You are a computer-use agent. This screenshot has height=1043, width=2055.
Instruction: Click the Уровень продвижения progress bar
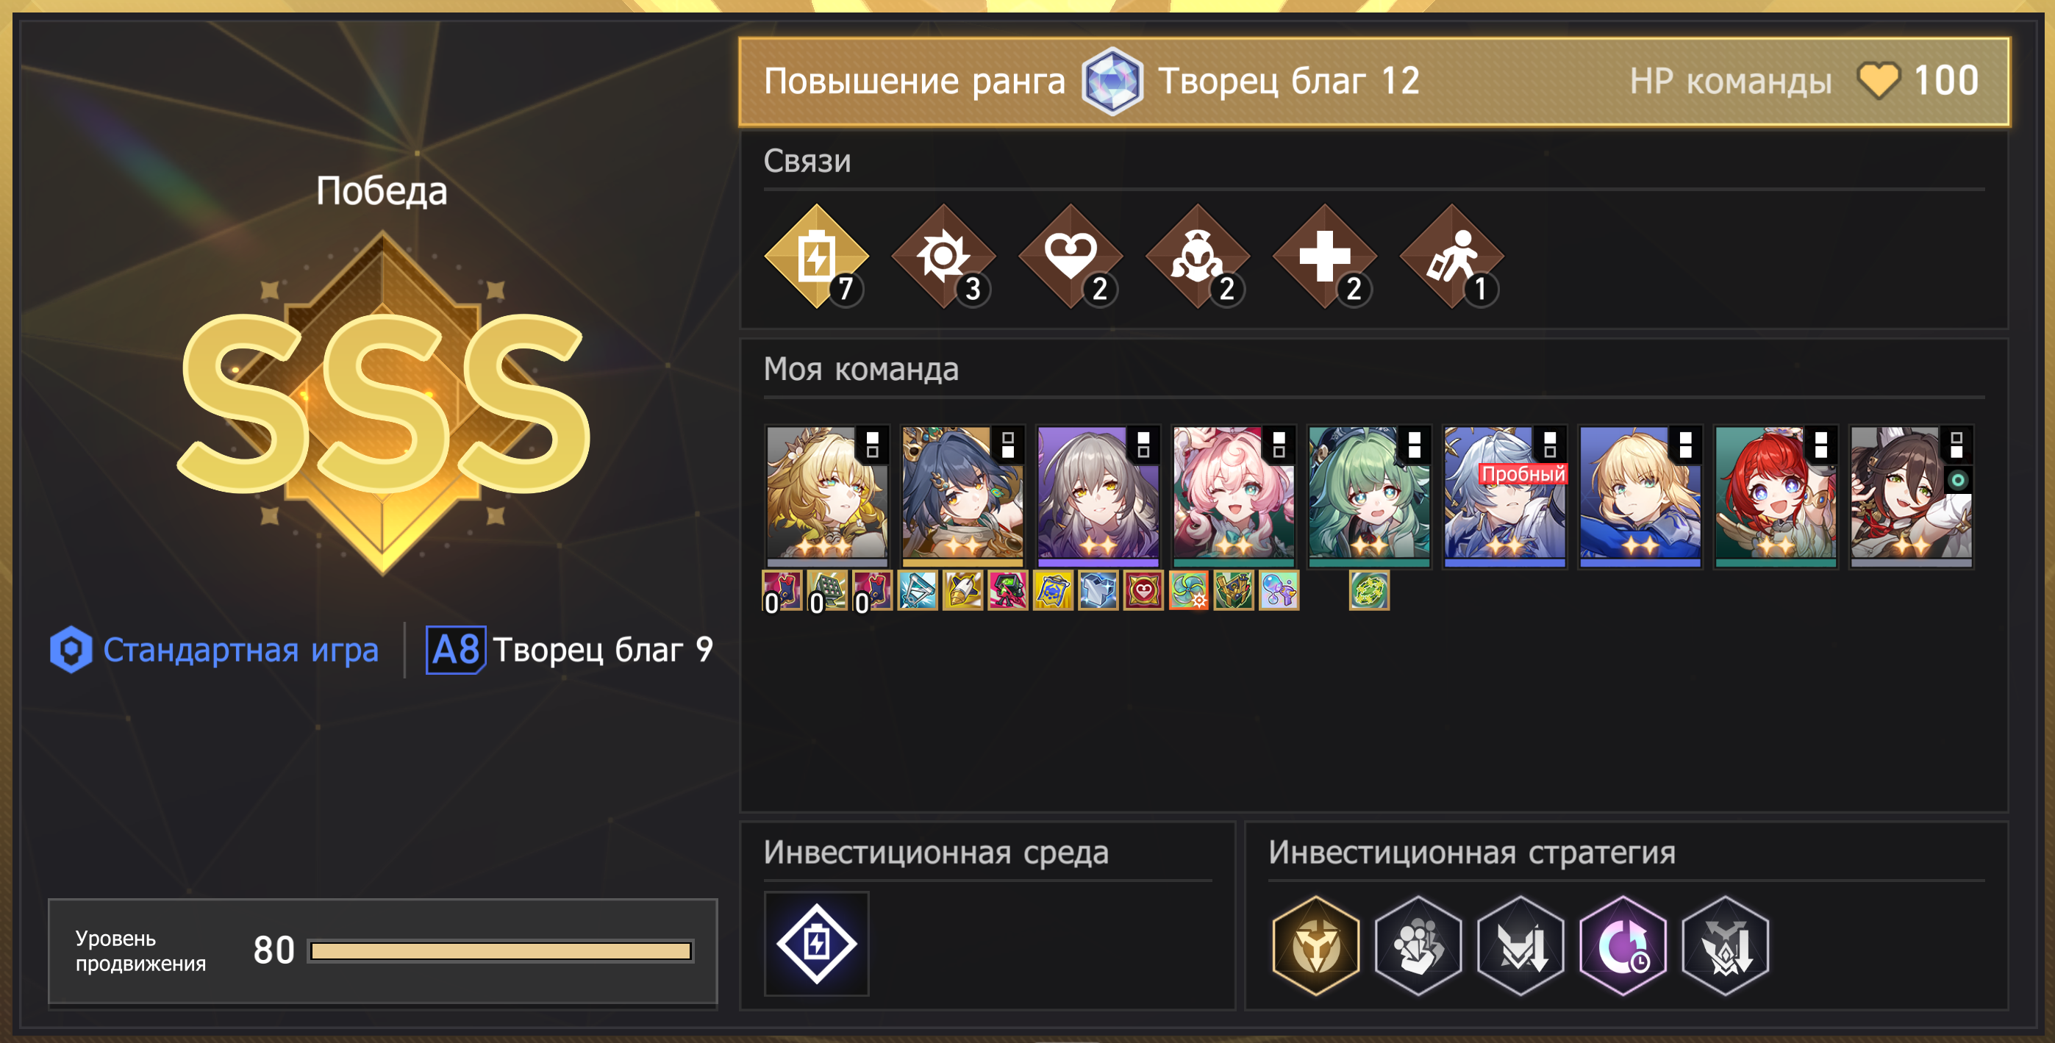coord(501,950)
